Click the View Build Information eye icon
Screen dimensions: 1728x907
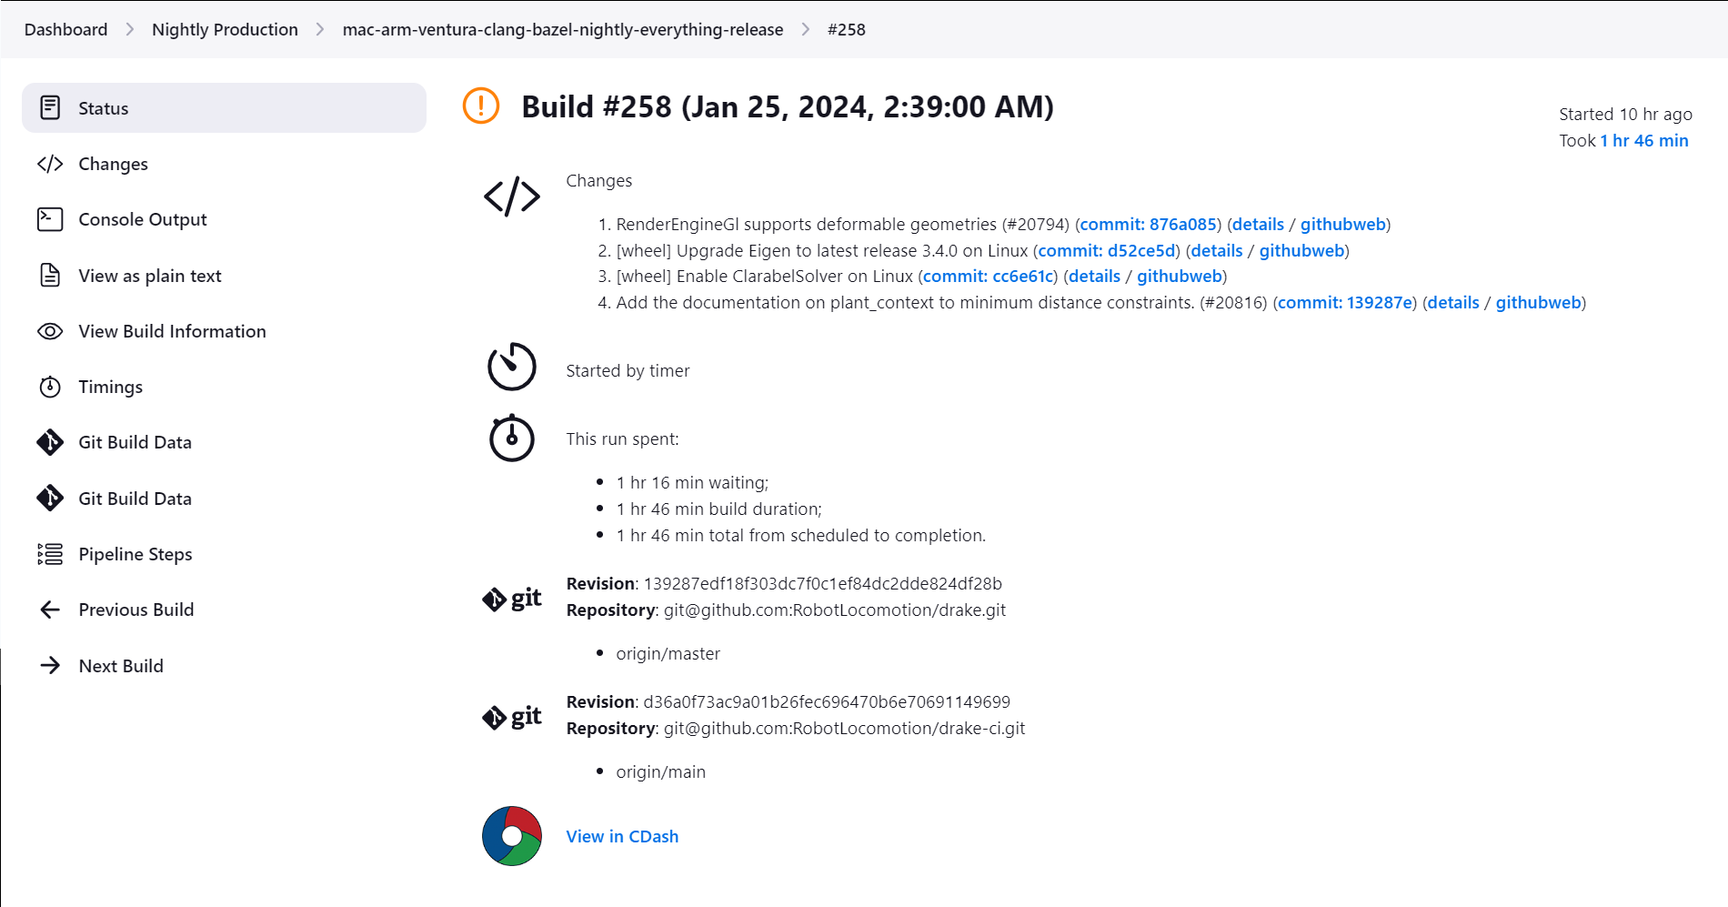[50, 331]
